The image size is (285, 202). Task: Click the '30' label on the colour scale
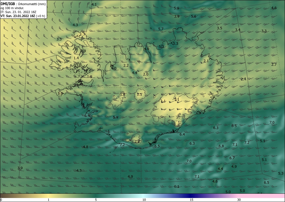pyautogui.click(x=239, y=200)
